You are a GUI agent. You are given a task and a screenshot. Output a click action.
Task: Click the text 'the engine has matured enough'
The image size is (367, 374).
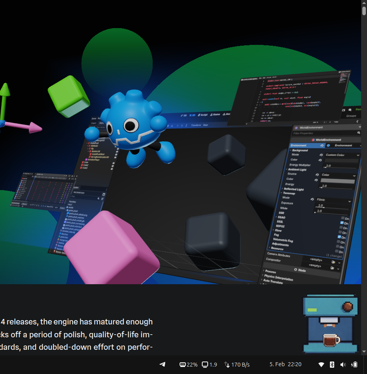pos(96,322)
